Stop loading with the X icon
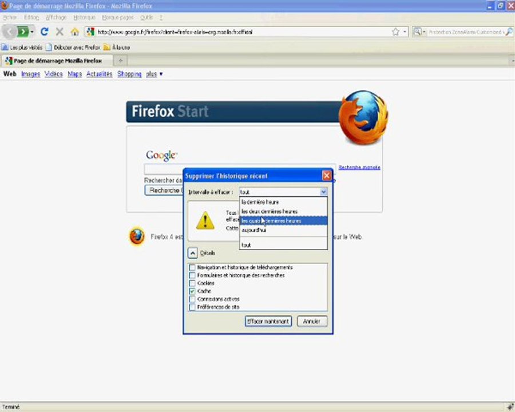Viewport: 515px width, 412px height. click(x=60, y=32)
